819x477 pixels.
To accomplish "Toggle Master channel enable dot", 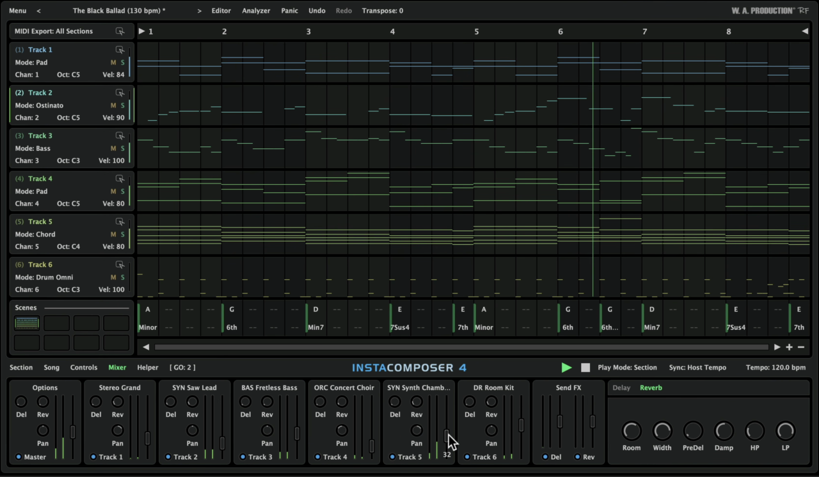I will (x=19, y=457).
